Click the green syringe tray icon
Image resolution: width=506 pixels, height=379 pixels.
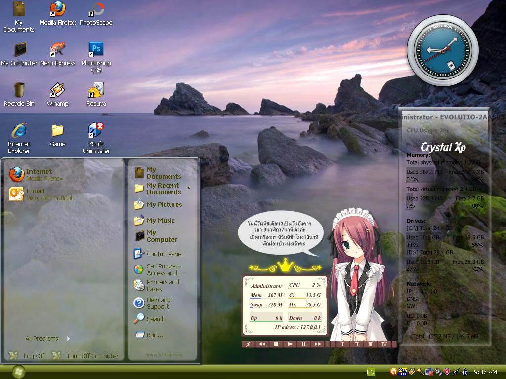[x=456, y=372]
